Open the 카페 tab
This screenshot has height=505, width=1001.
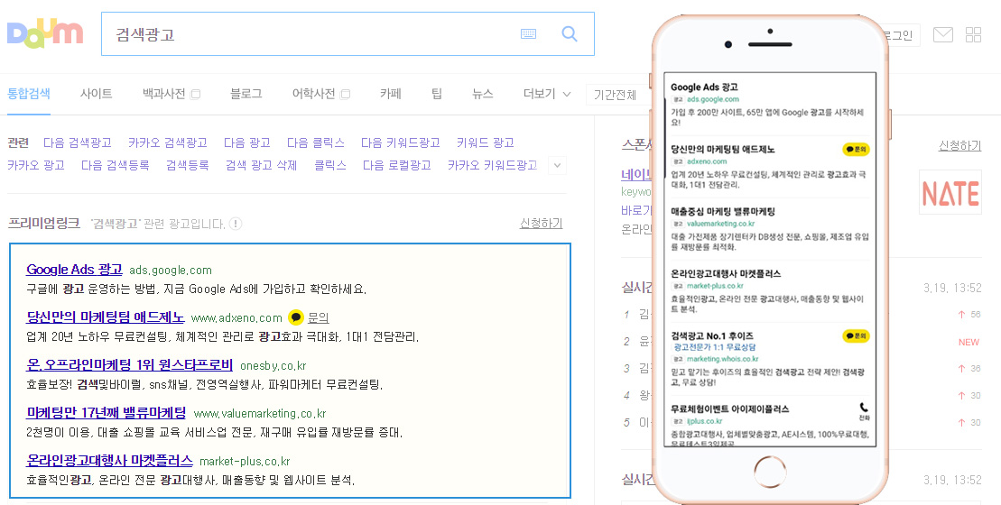click(390, 94)
